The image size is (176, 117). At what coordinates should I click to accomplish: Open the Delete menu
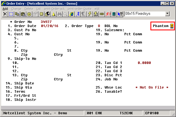[x=29, y=9]
